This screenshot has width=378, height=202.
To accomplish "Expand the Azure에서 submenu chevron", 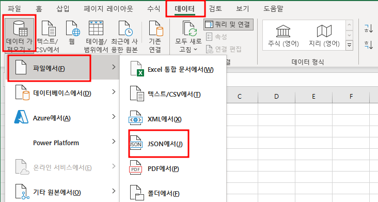I will coord(114,117).
